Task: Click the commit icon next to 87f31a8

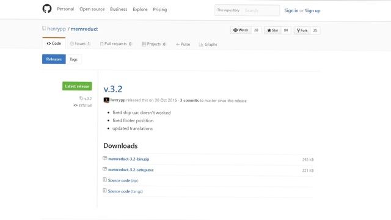Action: click(76, 105)
